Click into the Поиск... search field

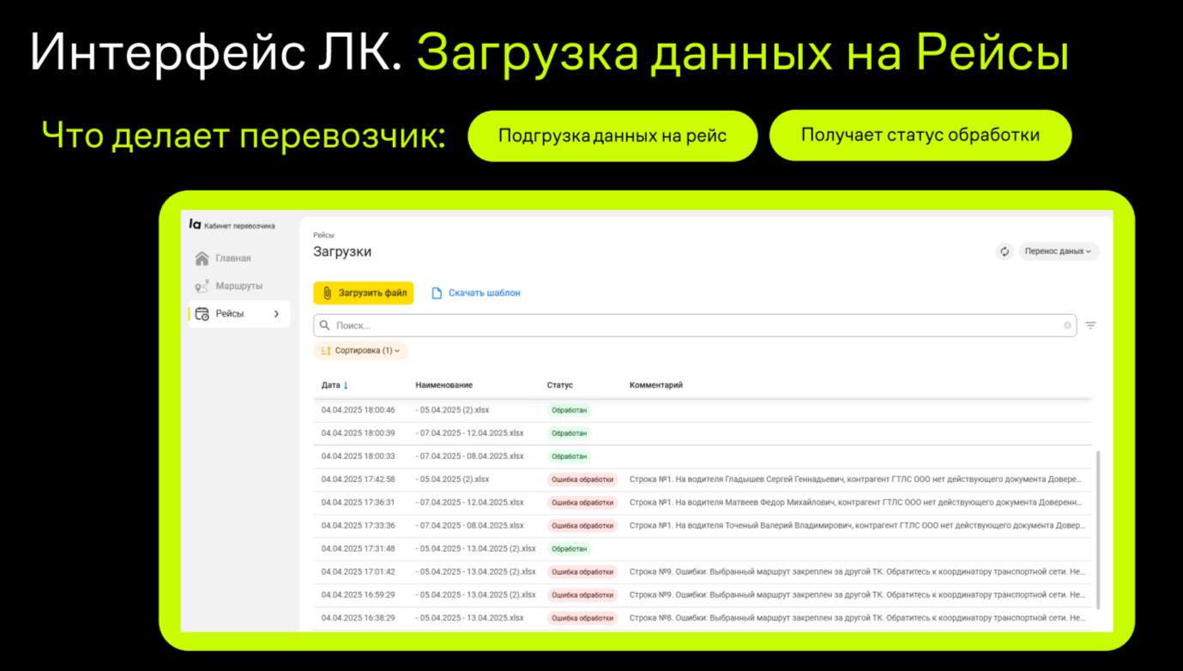point(695,325)
